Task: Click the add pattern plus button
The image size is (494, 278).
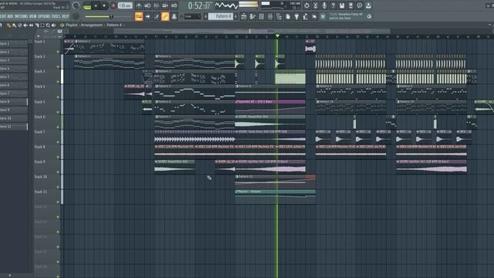Action: point(235,16)
